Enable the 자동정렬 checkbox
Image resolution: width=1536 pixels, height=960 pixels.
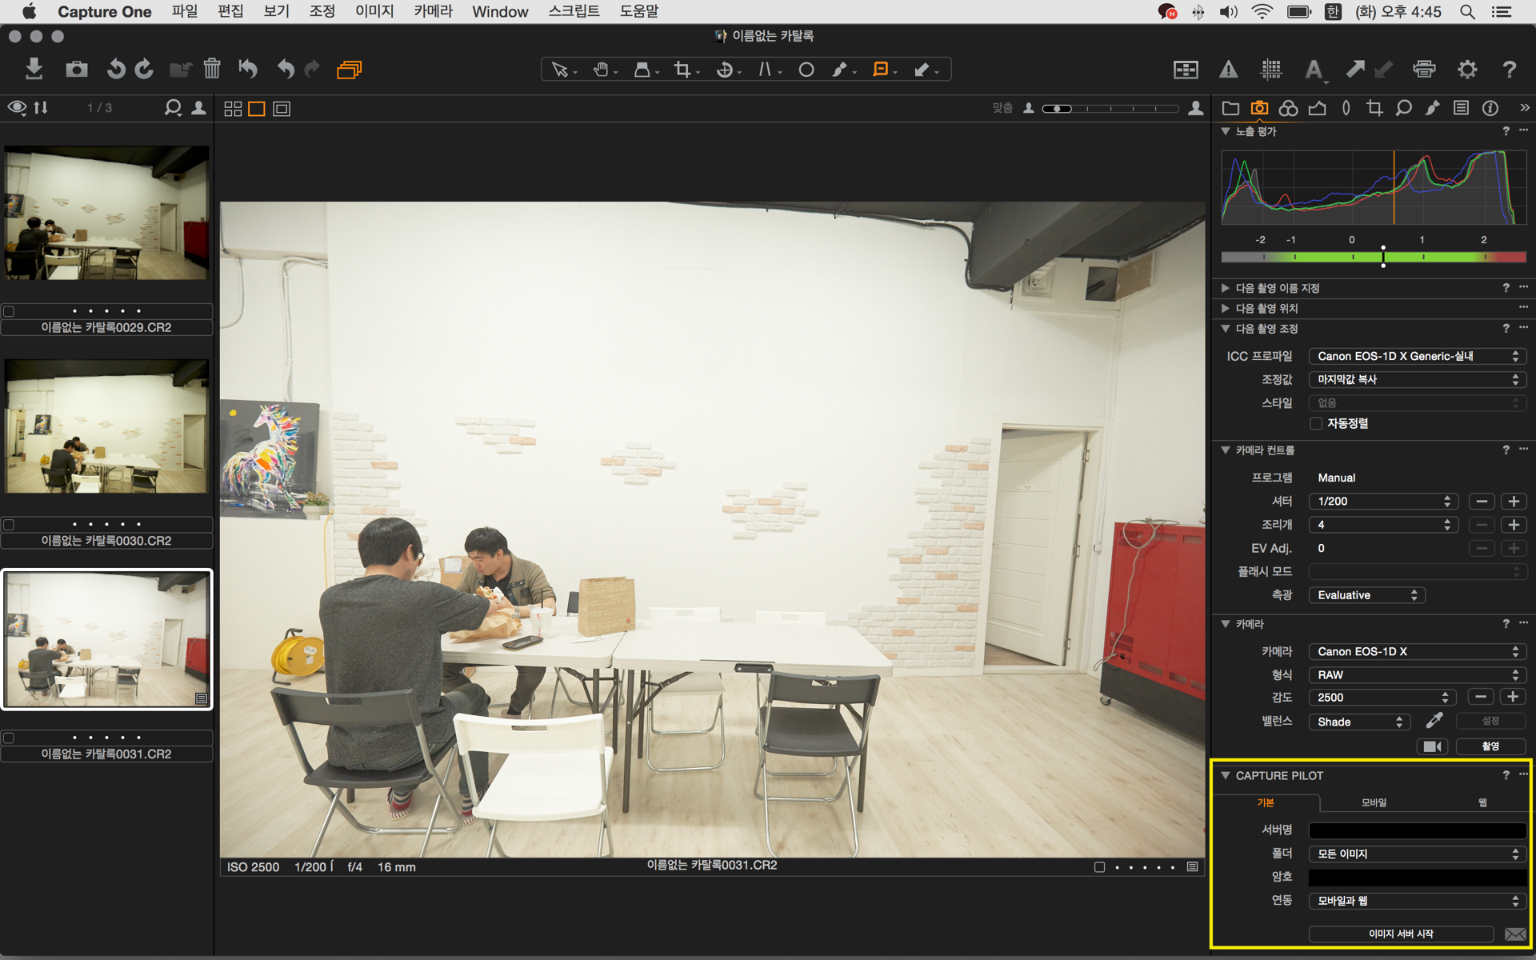coord(1316,423)
